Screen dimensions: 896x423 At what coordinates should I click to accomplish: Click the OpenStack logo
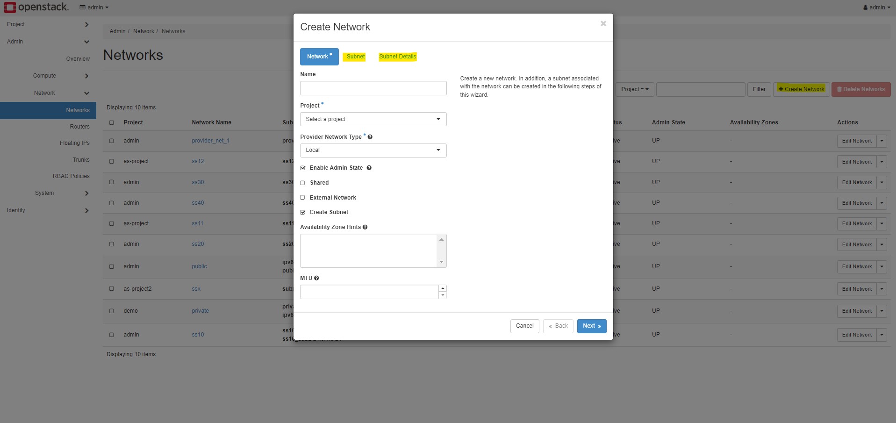[x=36, y=7]
